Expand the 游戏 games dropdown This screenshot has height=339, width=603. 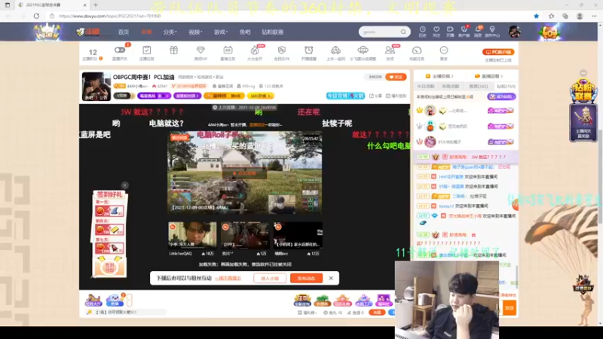click(220, 32)
